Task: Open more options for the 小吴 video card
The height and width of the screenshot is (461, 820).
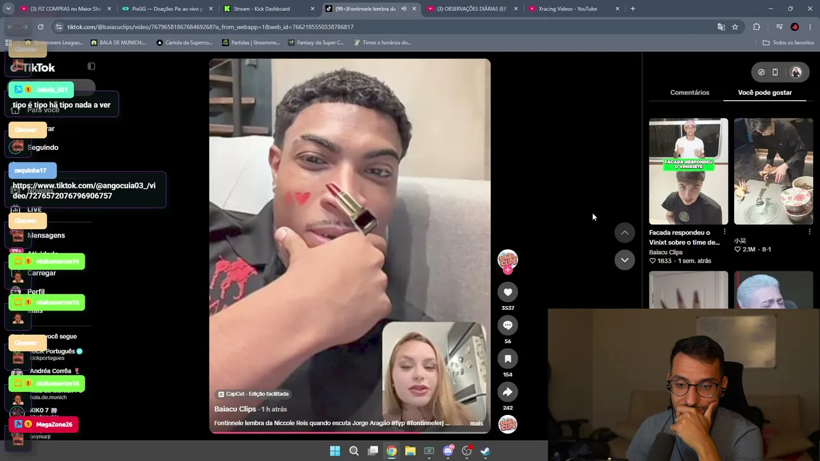Action: click(x=809, y=232)
